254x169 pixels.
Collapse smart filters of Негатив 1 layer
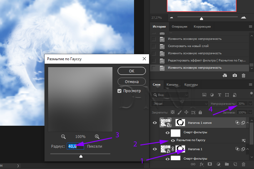[247, 149]
